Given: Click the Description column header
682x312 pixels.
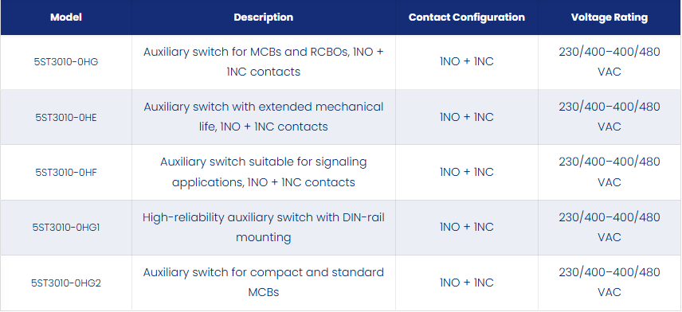Looking at the screenshot, I should pyautogui.click(x=264, y=18).
